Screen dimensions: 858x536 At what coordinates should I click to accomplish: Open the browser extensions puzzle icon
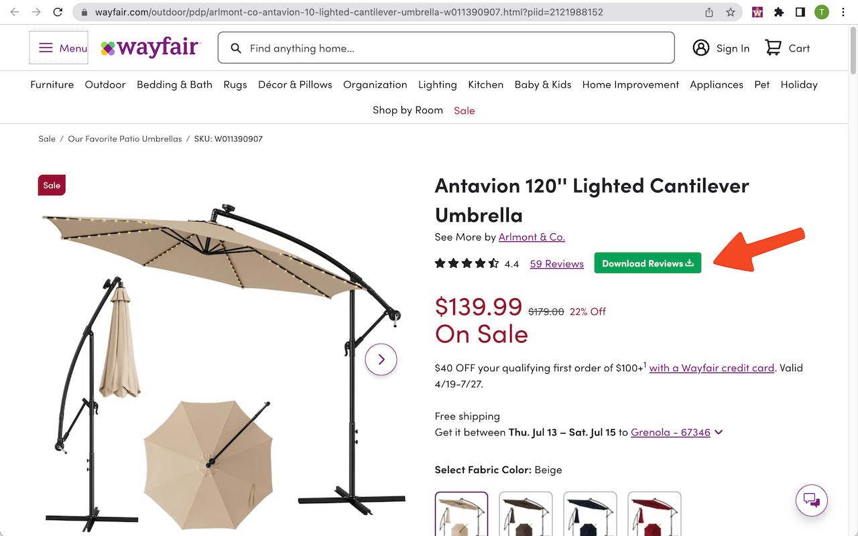coord(778,12)
